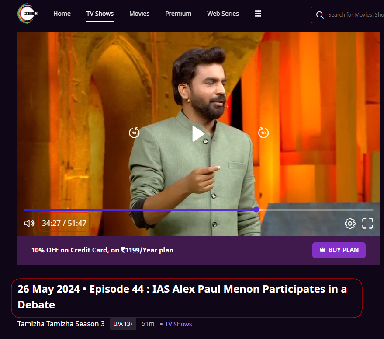Click the ZEE5 logo

click(28, 14)
